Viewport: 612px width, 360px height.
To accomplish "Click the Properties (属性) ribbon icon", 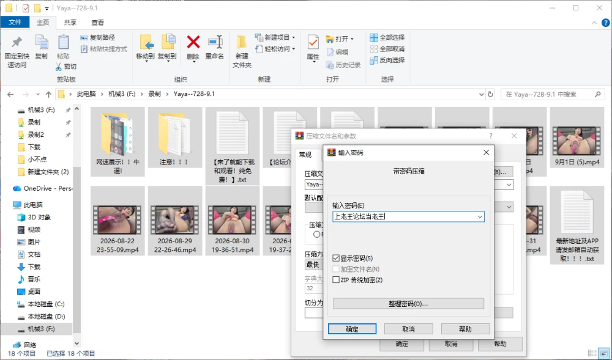I will [x=313, y=42].
